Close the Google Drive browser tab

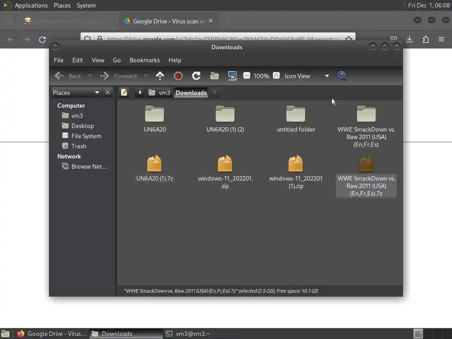[x=211, y=21]
